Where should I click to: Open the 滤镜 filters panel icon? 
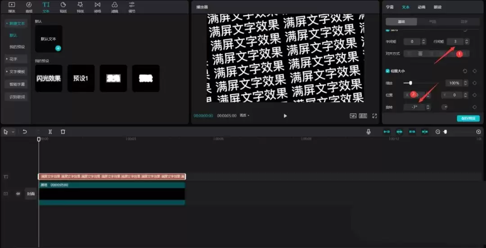click(x=115, y=7)
